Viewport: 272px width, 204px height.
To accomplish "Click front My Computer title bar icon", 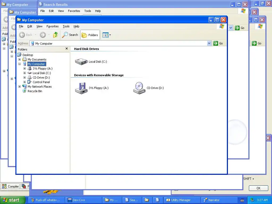I will point(19,20).
